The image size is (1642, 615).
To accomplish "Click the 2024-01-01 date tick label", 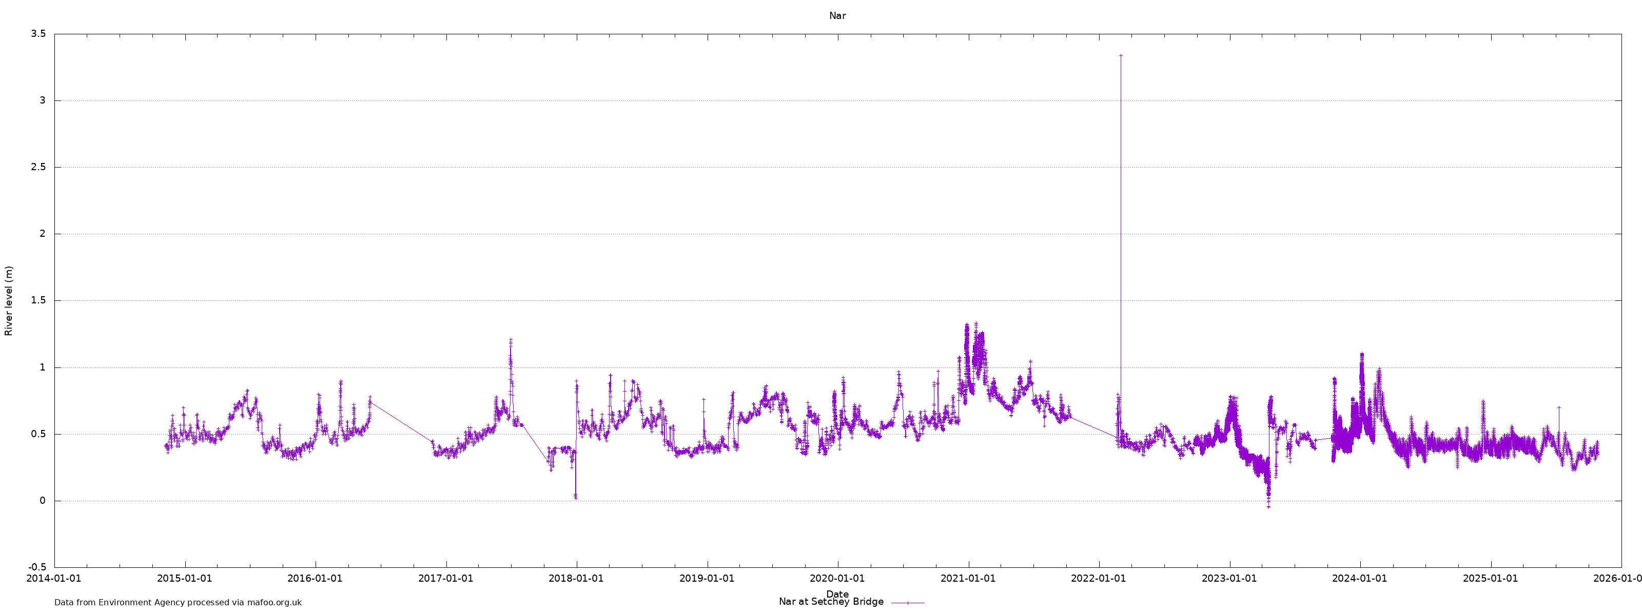I will 1360,579.
